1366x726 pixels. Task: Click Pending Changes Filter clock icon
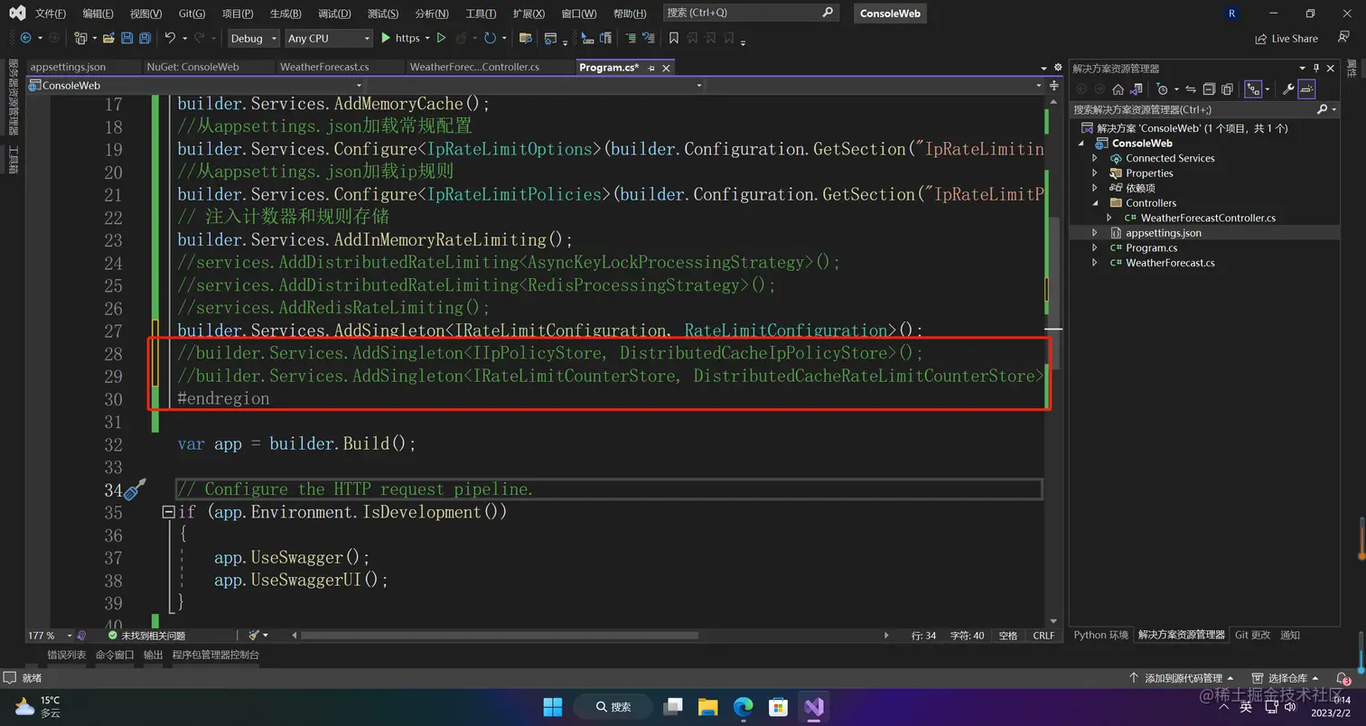1163,89
